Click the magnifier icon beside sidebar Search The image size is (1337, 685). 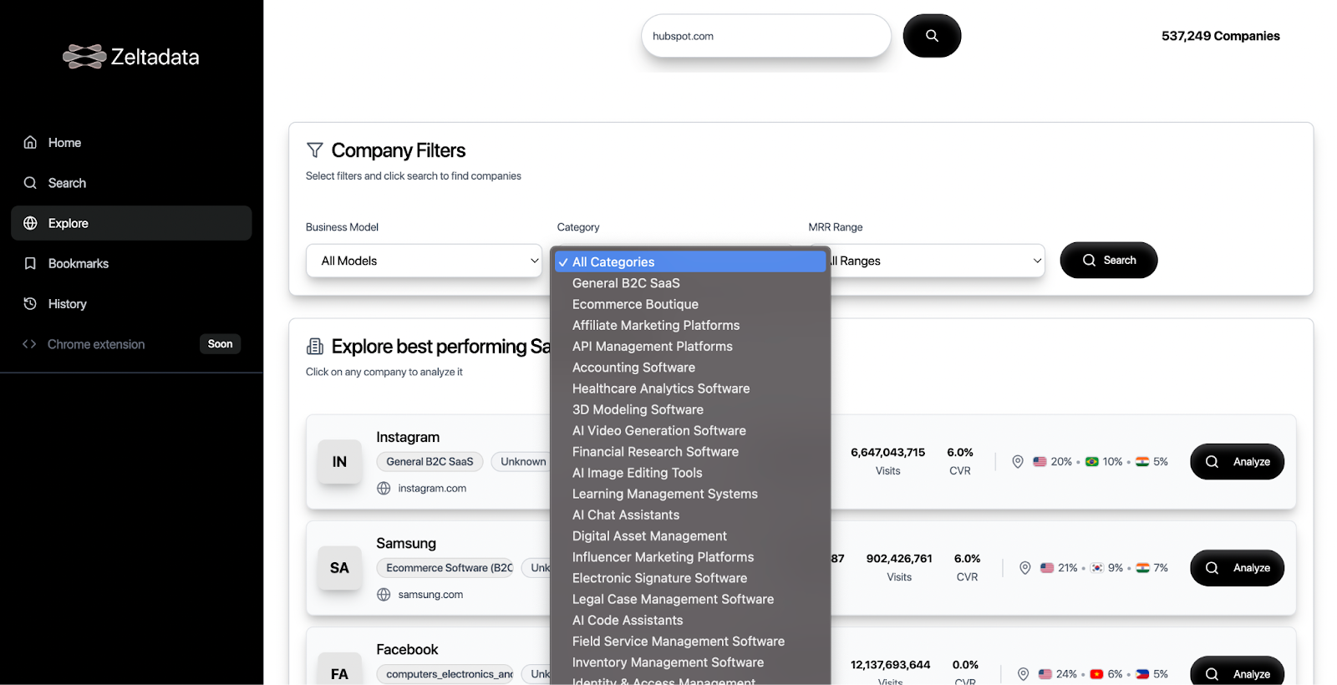[30, 183]
